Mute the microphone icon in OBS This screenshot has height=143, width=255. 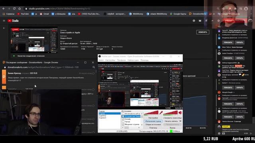161,112
